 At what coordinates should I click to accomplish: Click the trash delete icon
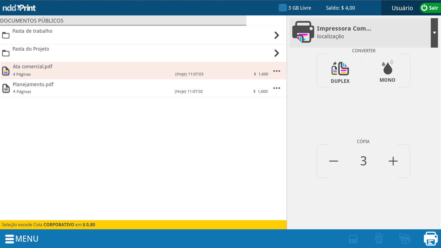click(379, 238)
